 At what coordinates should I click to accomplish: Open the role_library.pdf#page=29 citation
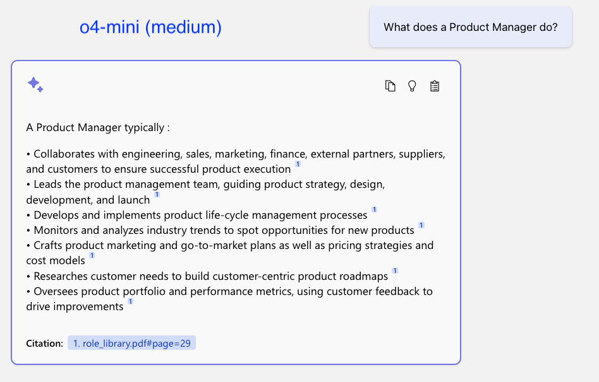click(132, 343)
